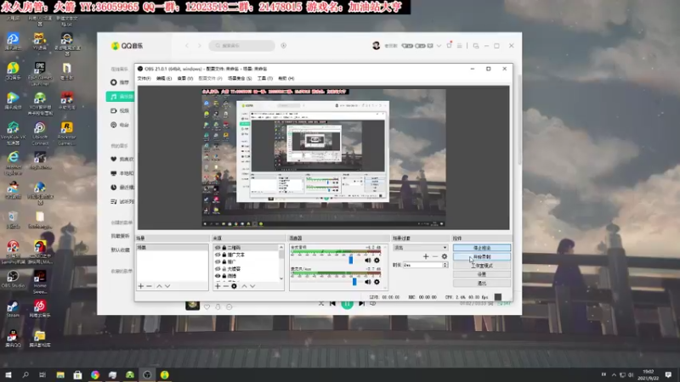Screen dimensions: 680x382
Task: Toggle visibility eye of the fourth source
Action: 218,268
